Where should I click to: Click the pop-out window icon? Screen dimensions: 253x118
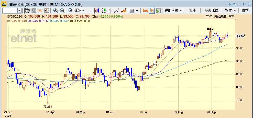pyautogui.click(x=235, y=4)
